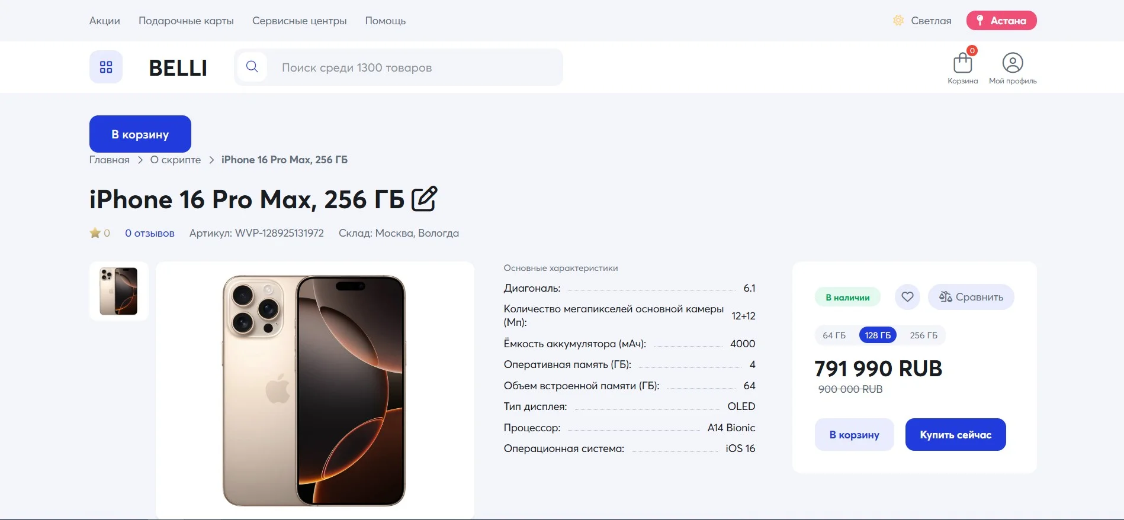The height and width of the screenshot is (520, 1124).
Task: Toggle the Светлая light theme switch
Action: coord(922,21)
